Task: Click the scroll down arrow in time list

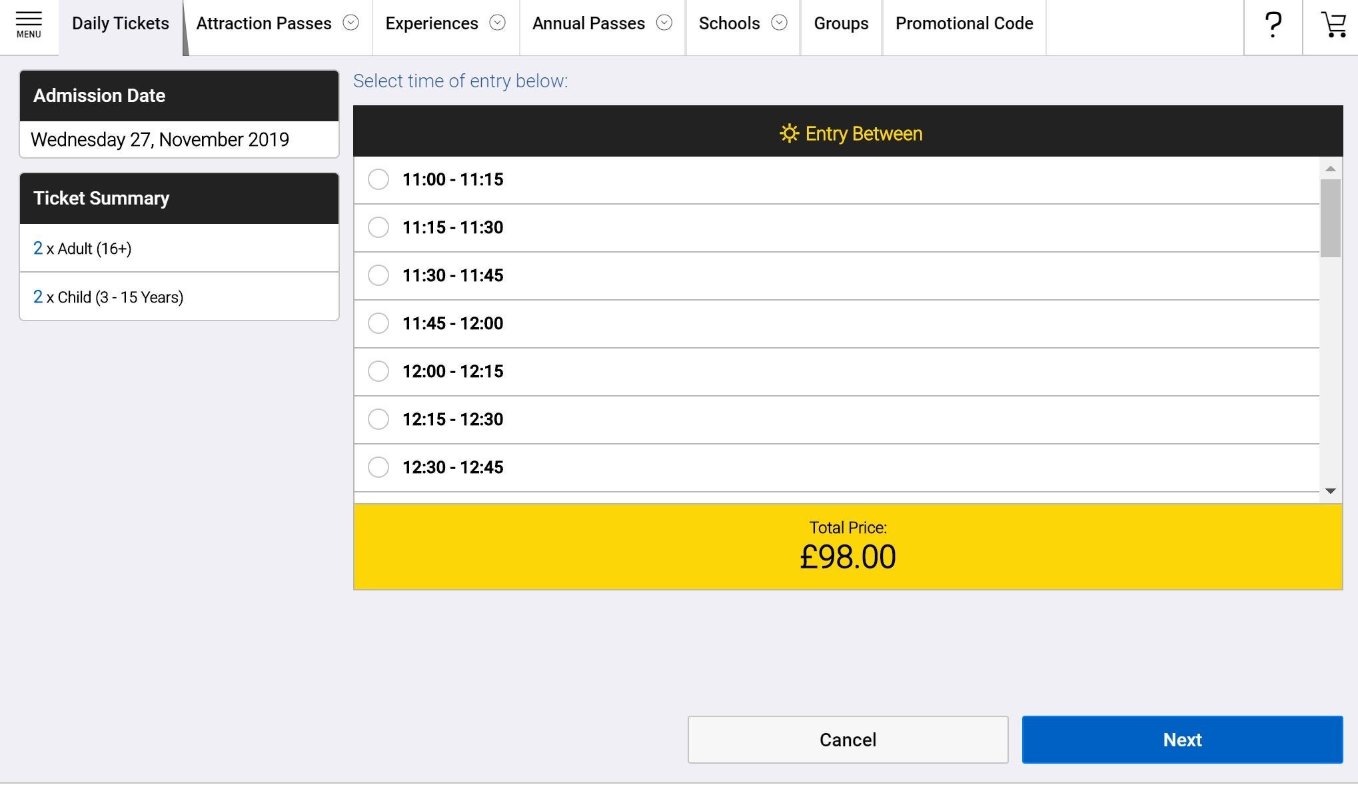Action: [1330, 491]
